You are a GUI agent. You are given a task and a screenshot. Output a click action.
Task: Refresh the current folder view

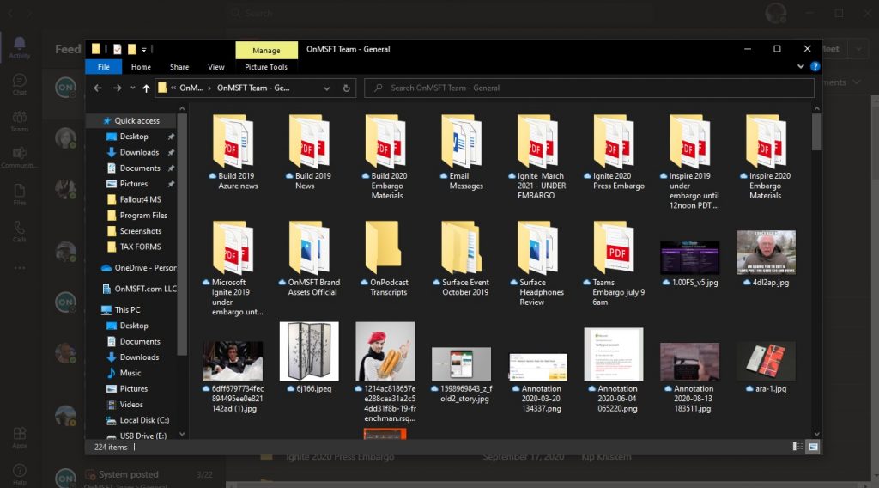tap(347, 88)
